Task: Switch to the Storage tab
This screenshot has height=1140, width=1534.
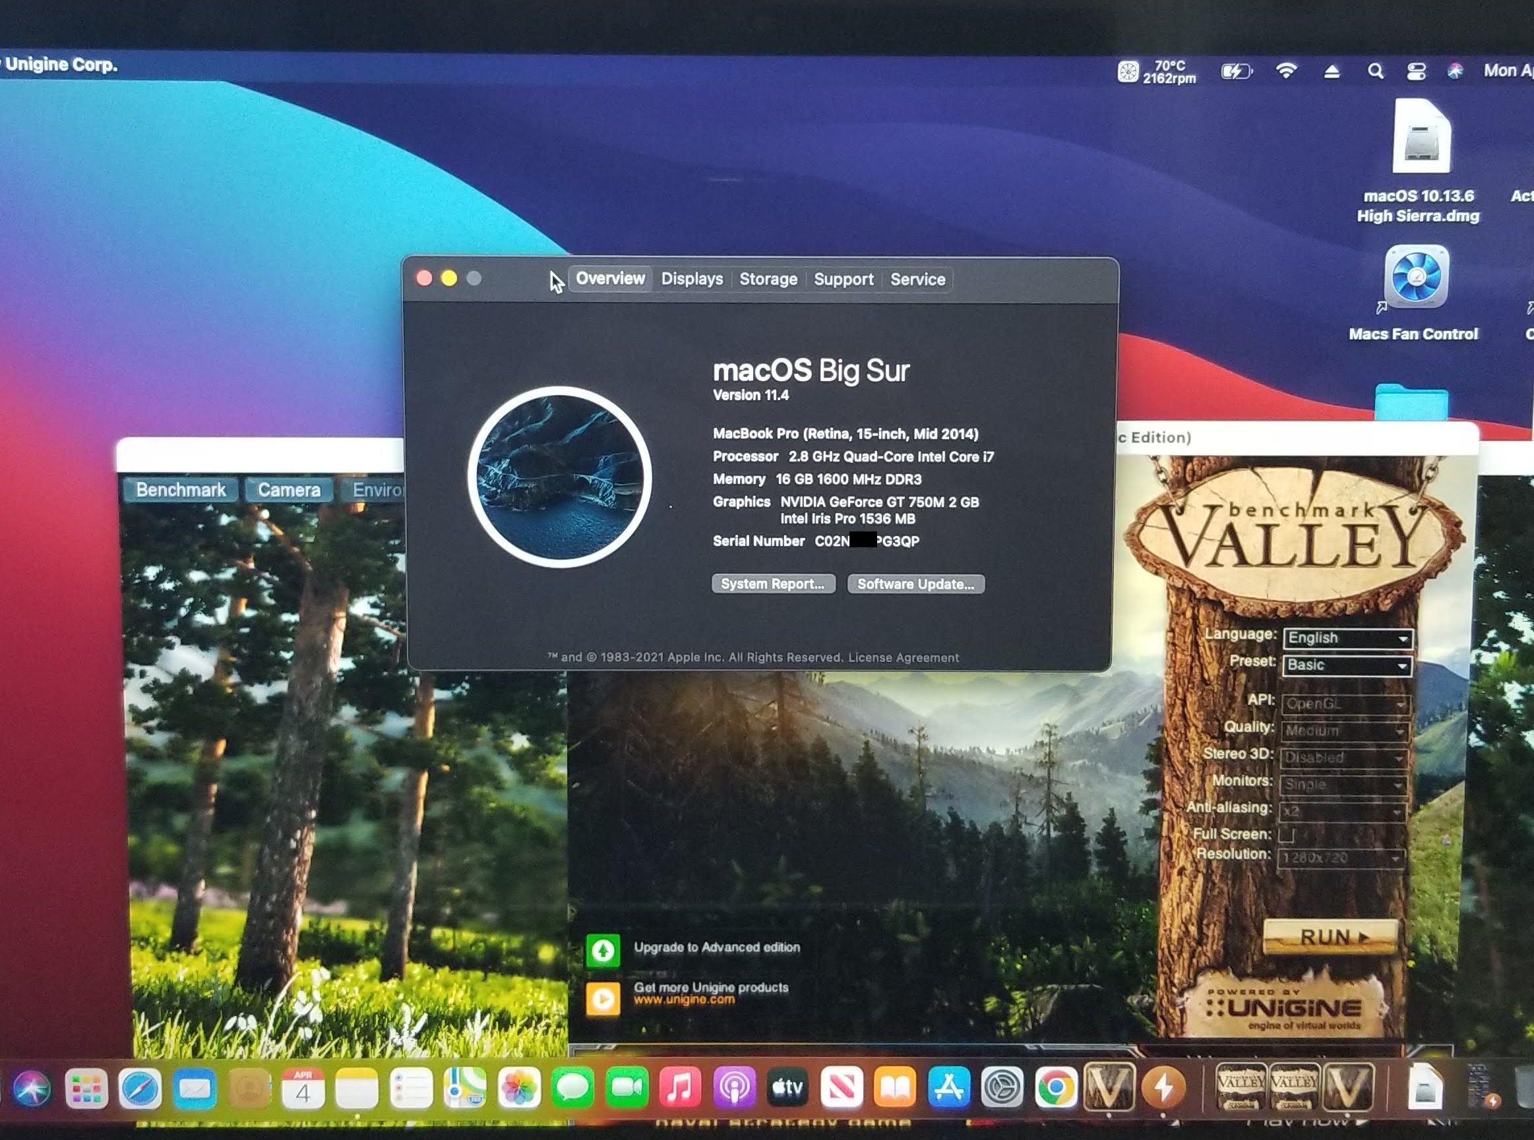Action: pos(768,279)
